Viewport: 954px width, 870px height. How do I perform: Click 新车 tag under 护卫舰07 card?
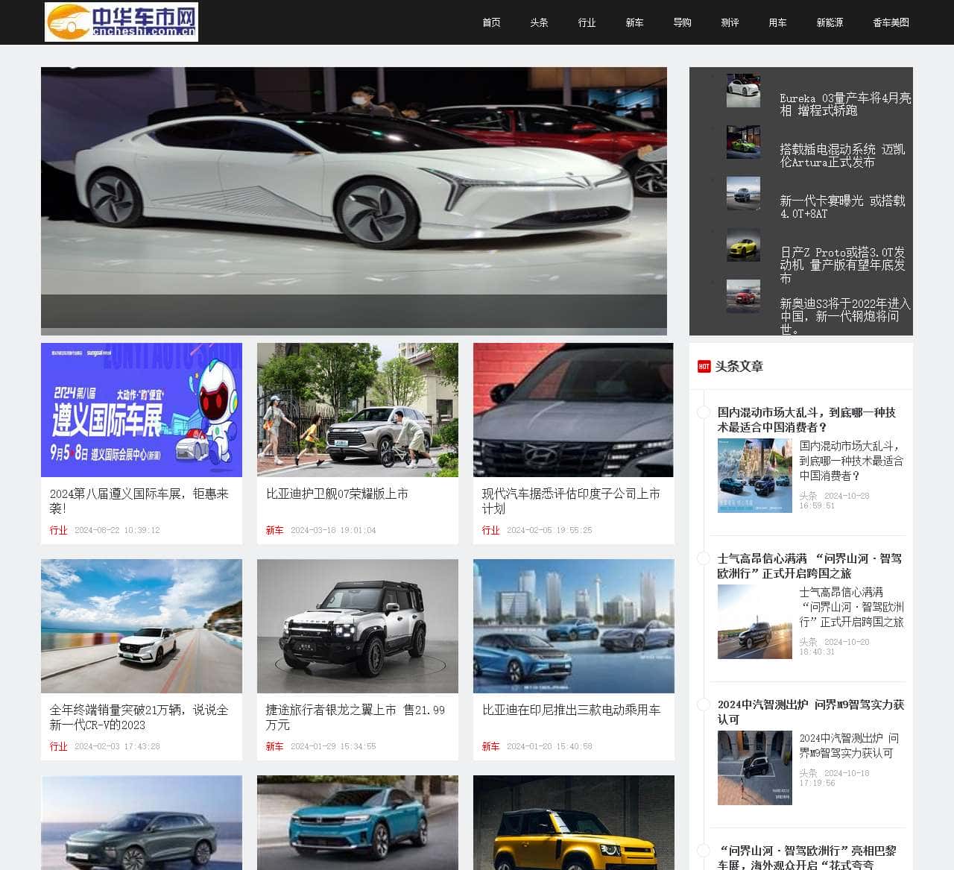(x=274, y=530)
